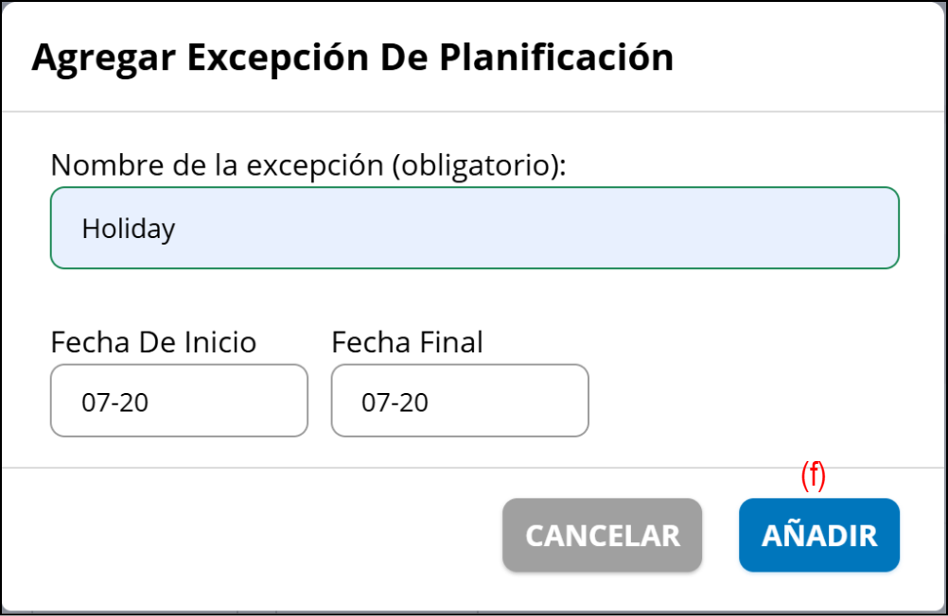948x616 pixels.
Task: Click the blank right end of the name field
Action: [x=804, y=228]
